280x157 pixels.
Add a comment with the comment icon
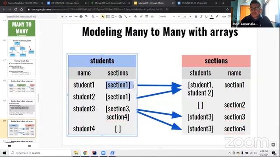[229, 17]
